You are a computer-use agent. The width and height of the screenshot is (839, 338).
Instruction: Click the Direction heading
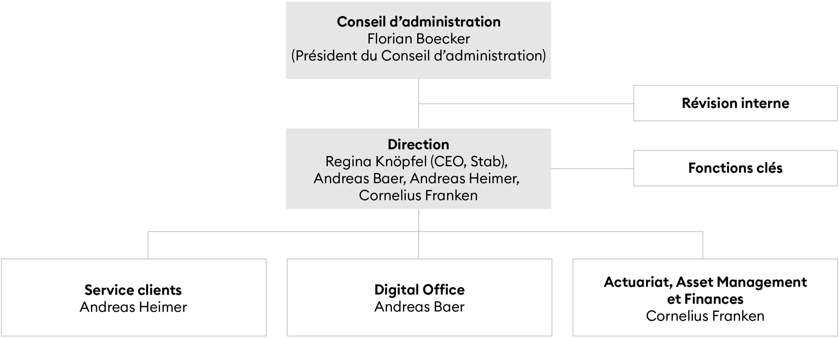[418, 145]
